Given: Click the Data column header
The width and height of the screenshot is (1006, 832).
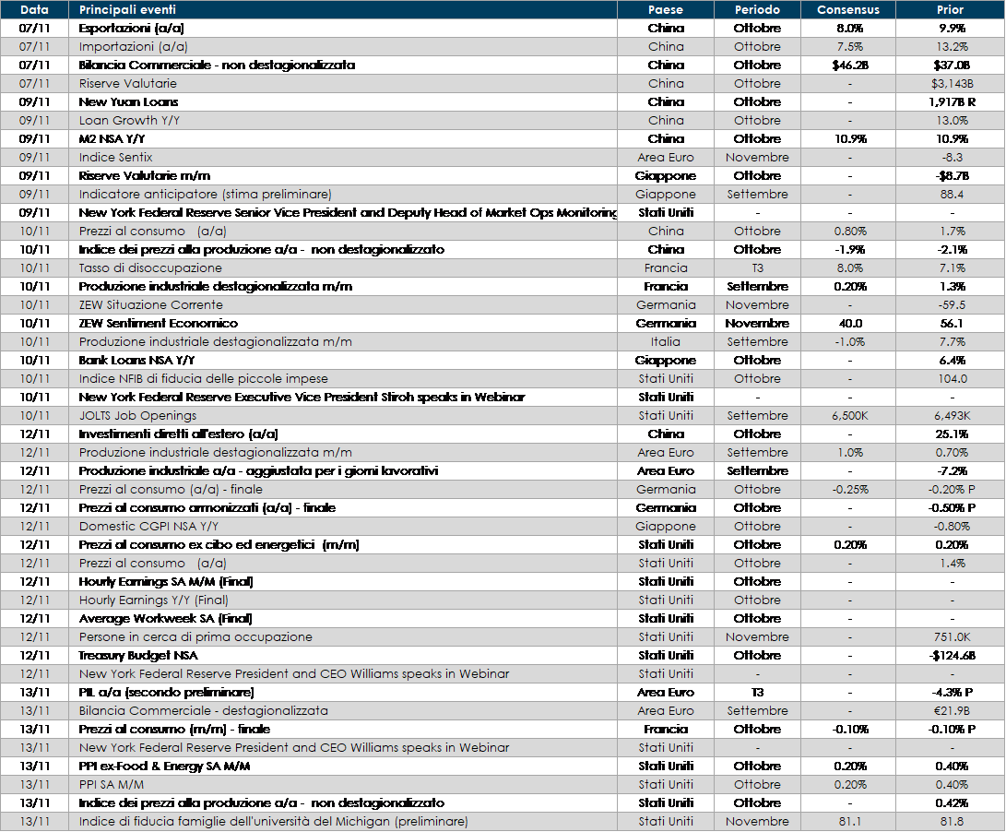Looking at the screenshot, I should coord(34,10).
